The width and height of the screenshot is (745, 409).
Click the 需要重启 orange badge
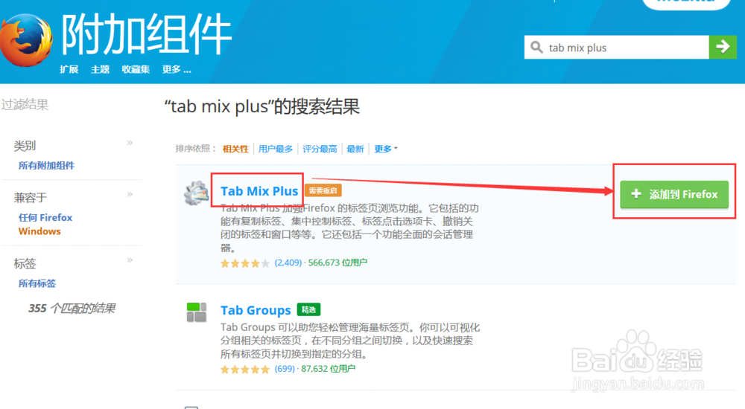pos(323,190)
